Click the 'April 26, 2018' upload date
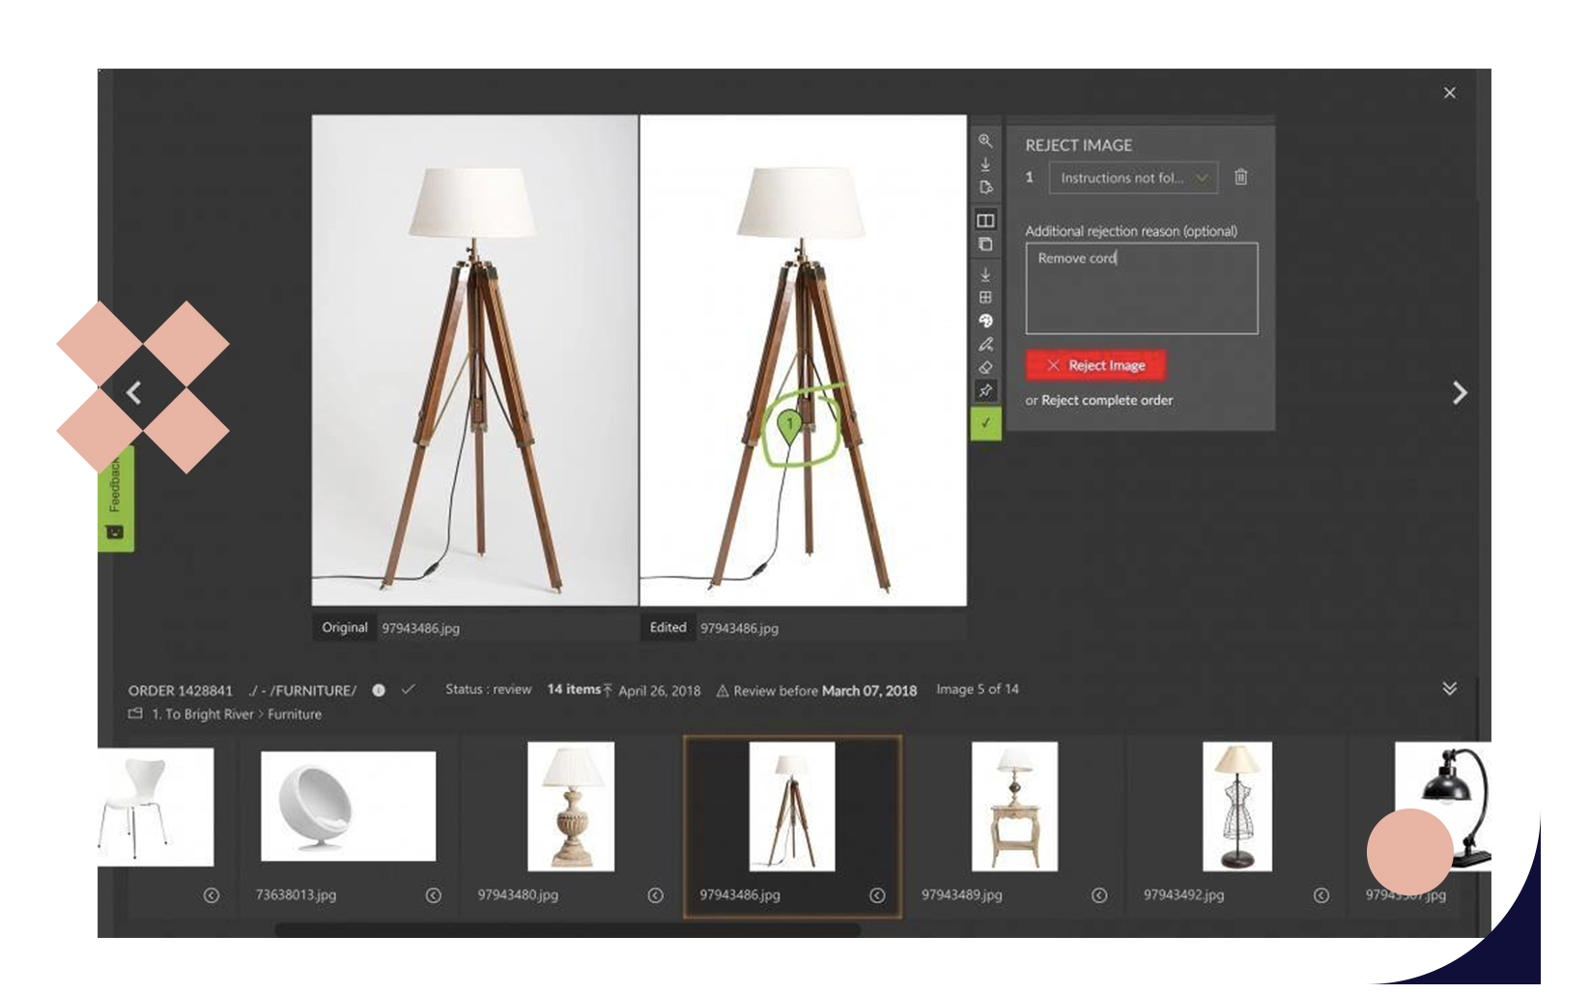 [x=660, y=691]
